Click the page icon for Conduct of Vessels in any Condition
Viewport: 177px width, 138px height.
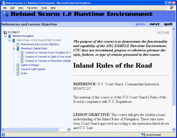(x=22, y=53)
